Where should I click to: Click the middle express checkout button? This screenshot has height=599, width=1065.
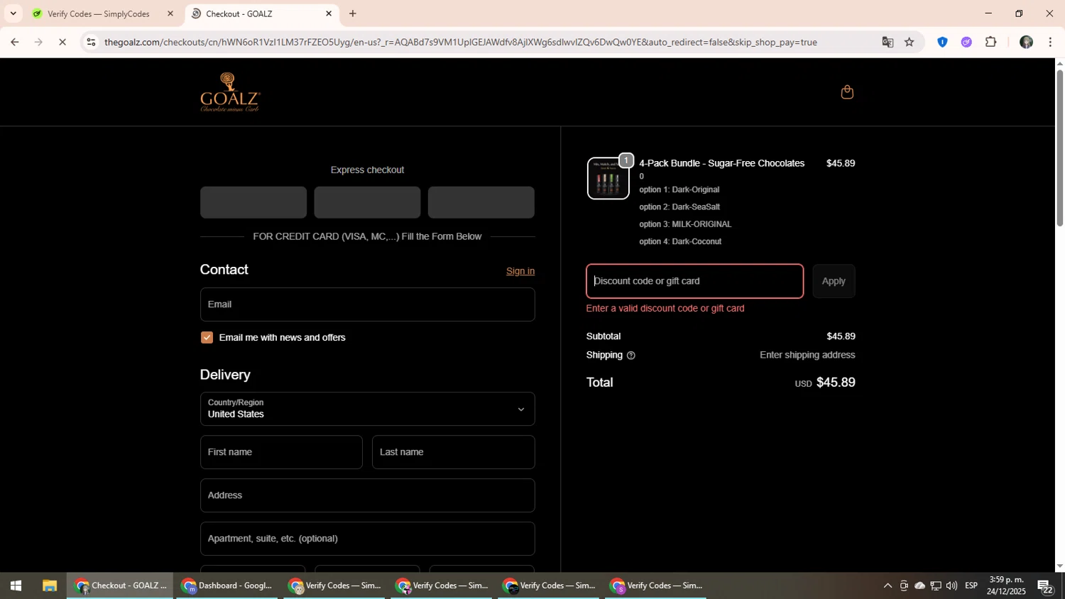[367, 202]
